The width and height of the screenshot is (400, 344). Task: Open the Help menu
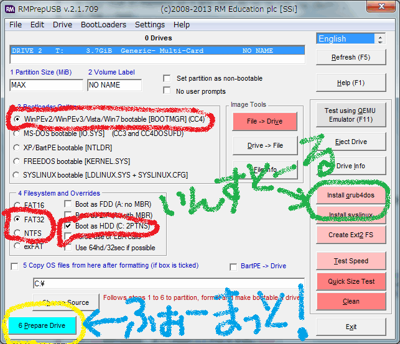[x=182, y=25]
